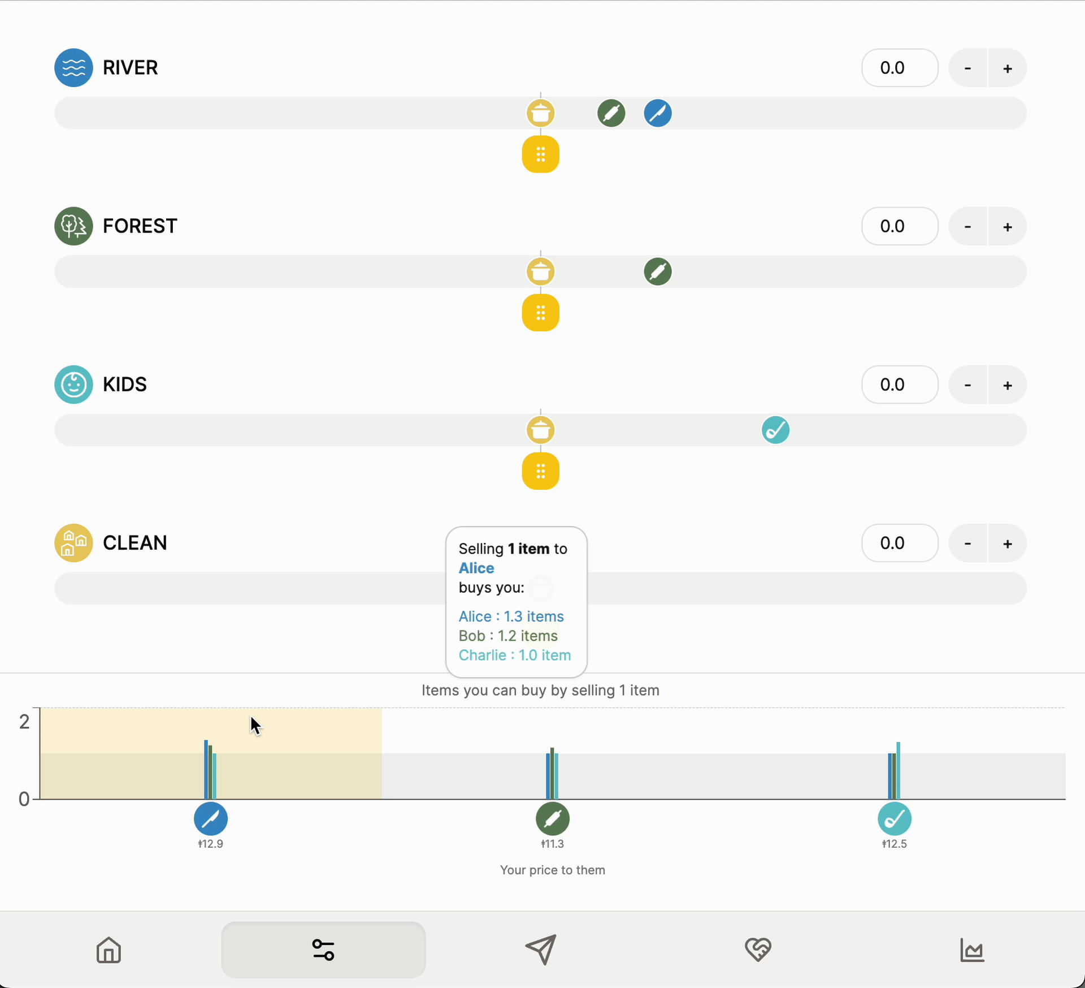Open the Home tab
Image resolution: width=1085 pixels, height=988 pixels.
(108, 950)
